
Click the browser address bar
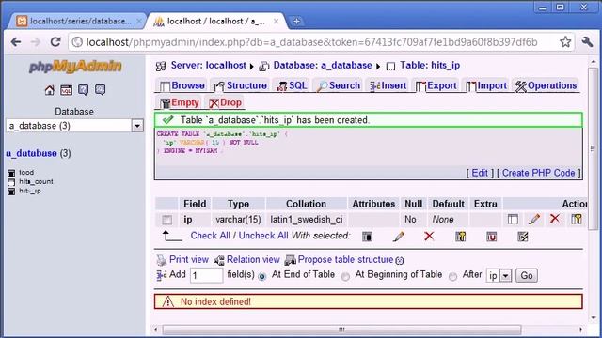pyautogui.click(x=311, y=42)
